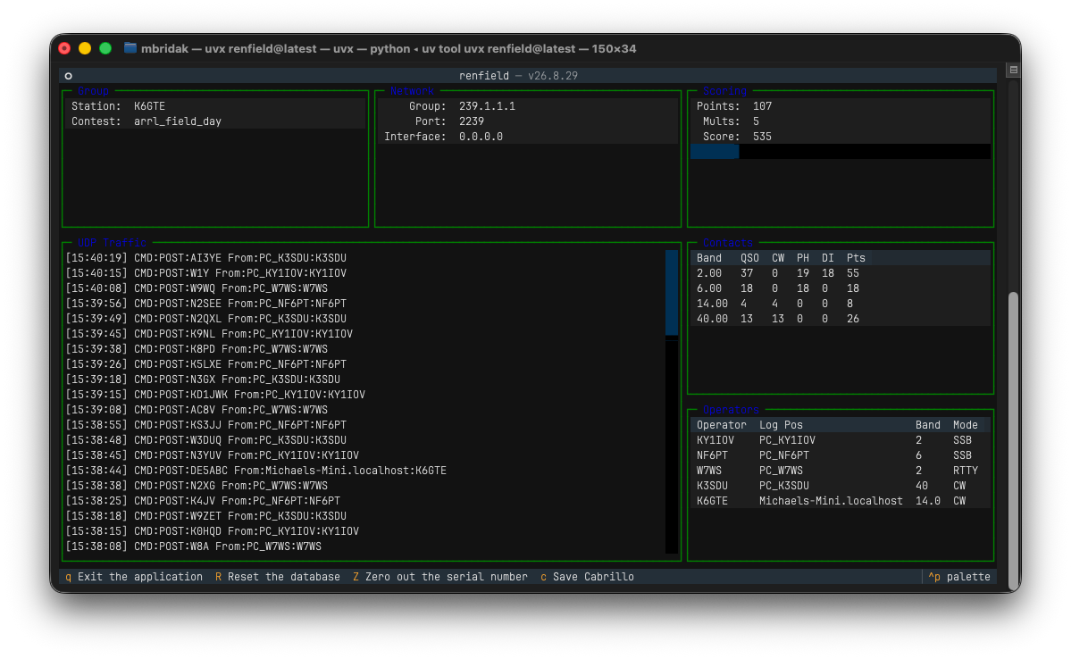Click the 15:39:08 AC8V log line

(x=197, y=410)
